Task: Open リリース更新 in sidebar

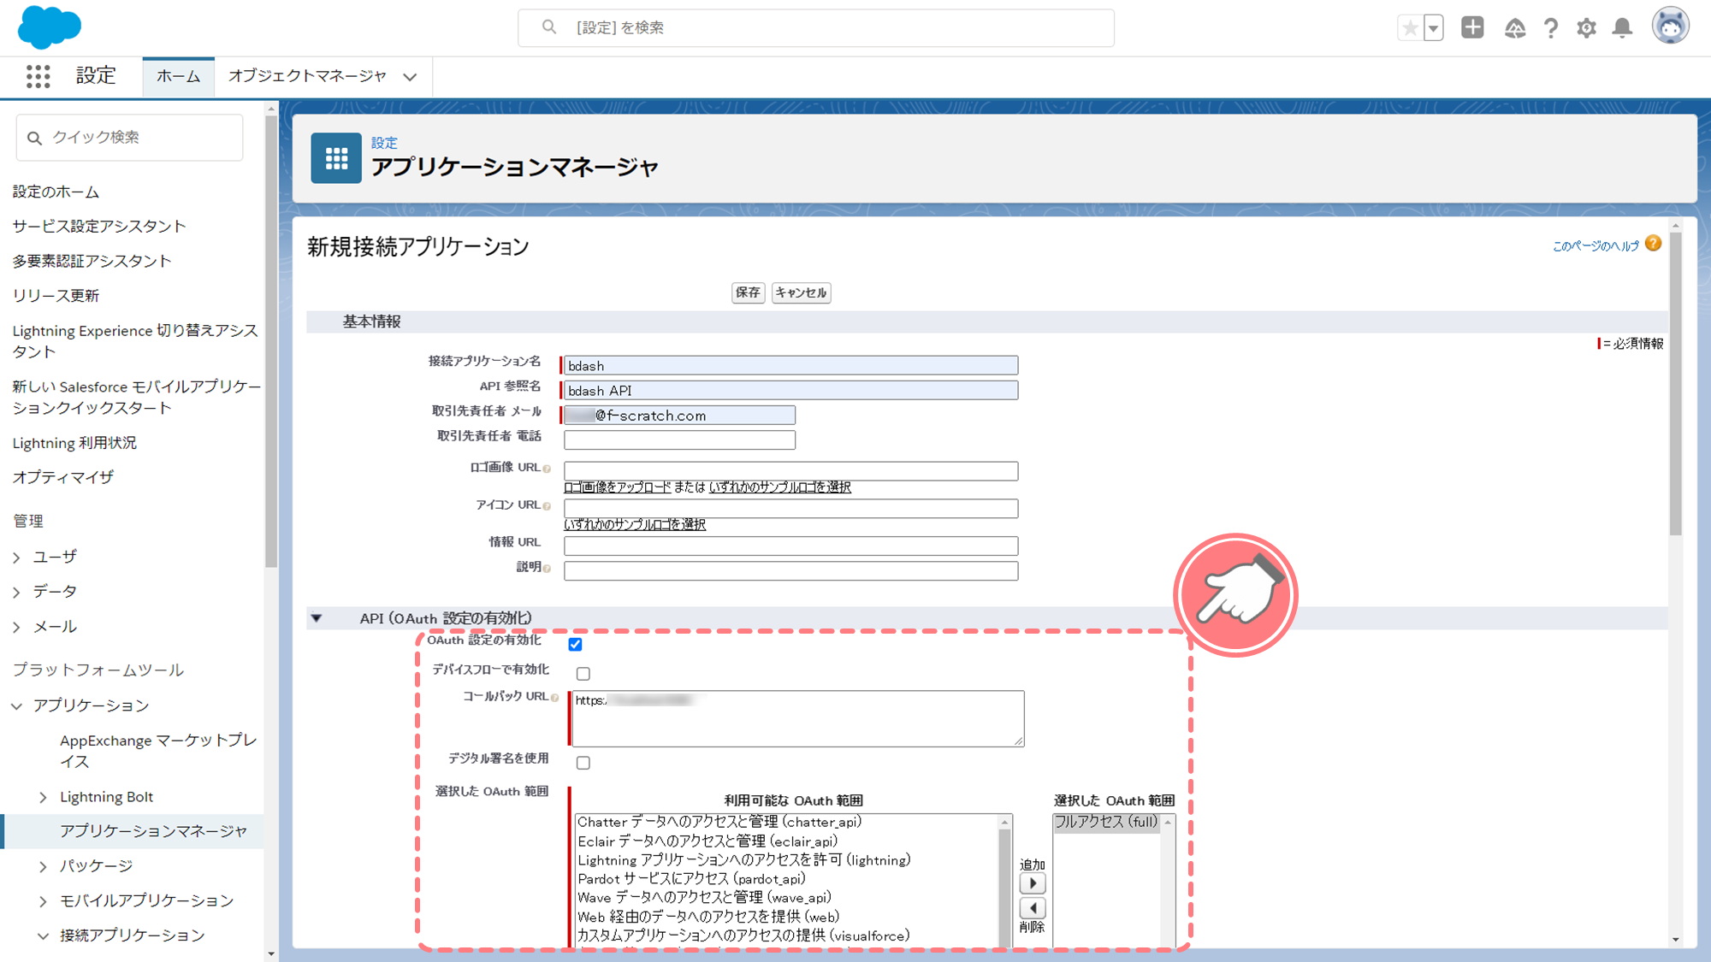Action: coord(56,296)
